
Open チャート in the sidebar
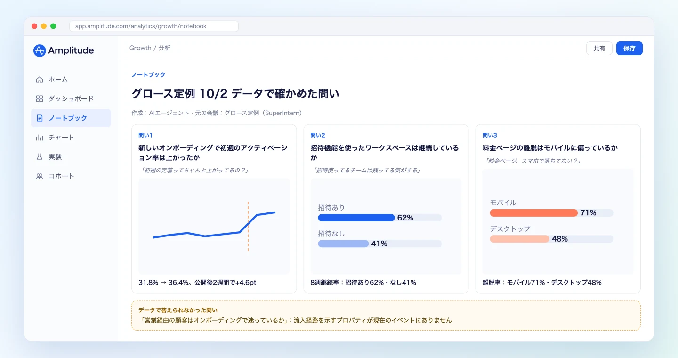click(71, 138)
